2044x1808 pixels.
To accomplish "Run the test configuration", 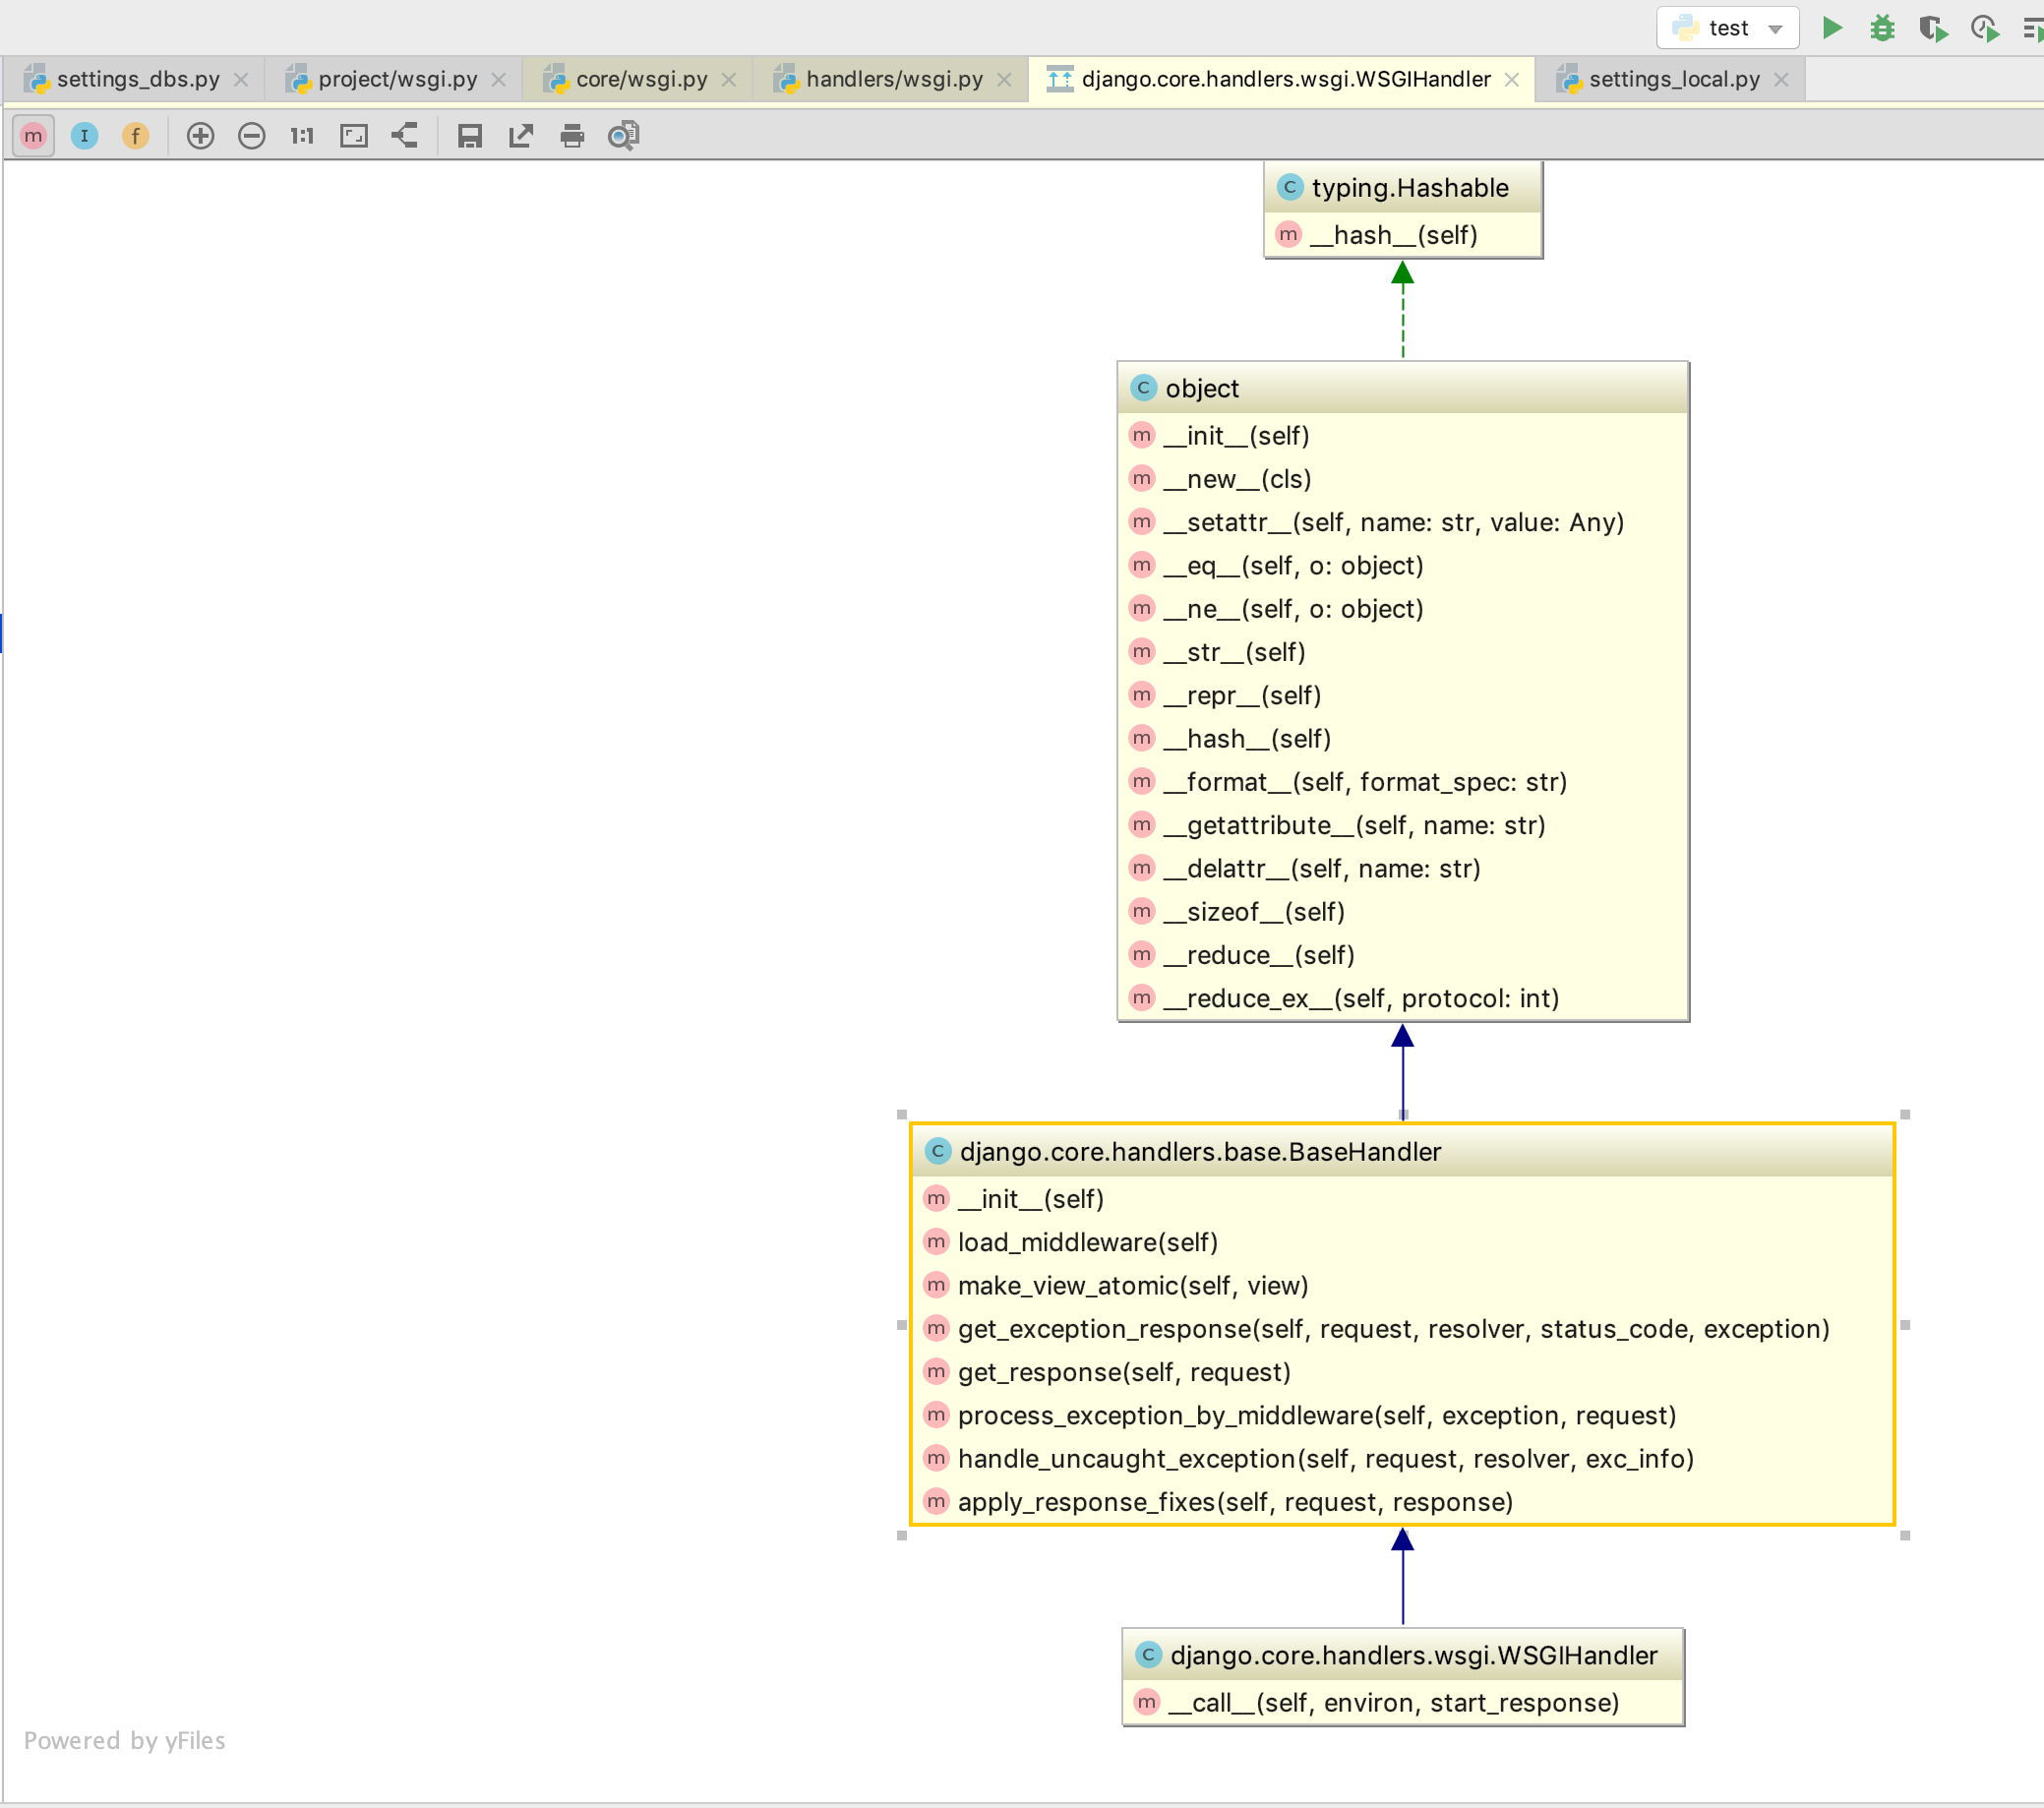I will pos(1832,28).
